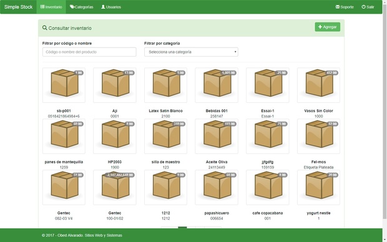Screen dimensions: 387x242
Task: Open the silla de maestro box image
Action: 165,136
